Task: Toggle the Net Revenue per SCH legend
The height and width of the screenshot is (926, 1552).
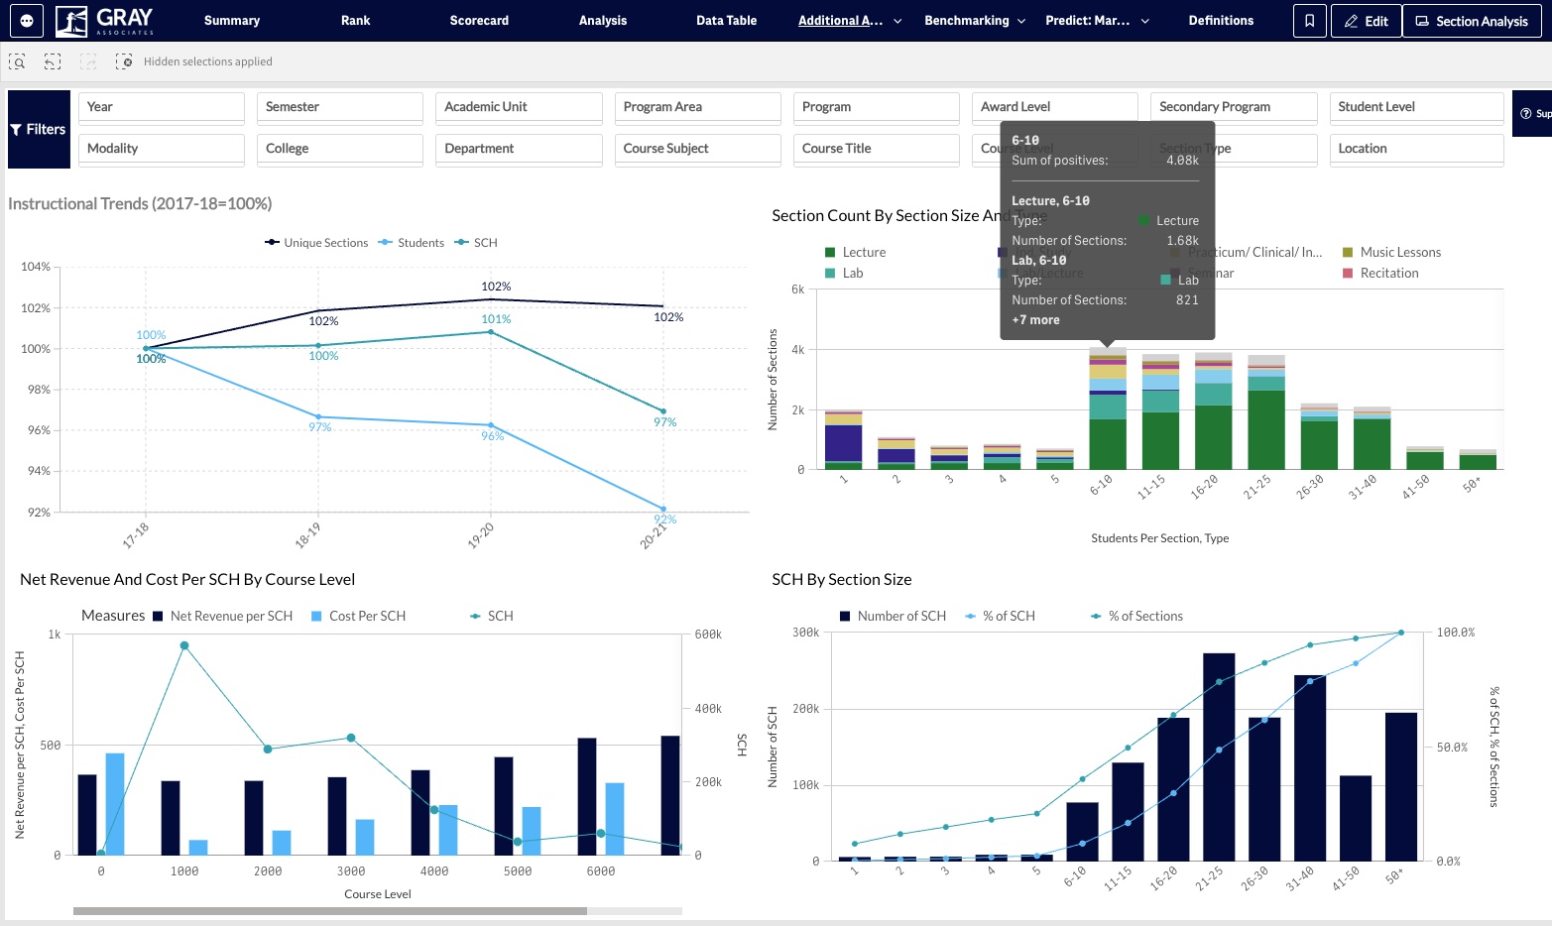Action: pos(223,617)
